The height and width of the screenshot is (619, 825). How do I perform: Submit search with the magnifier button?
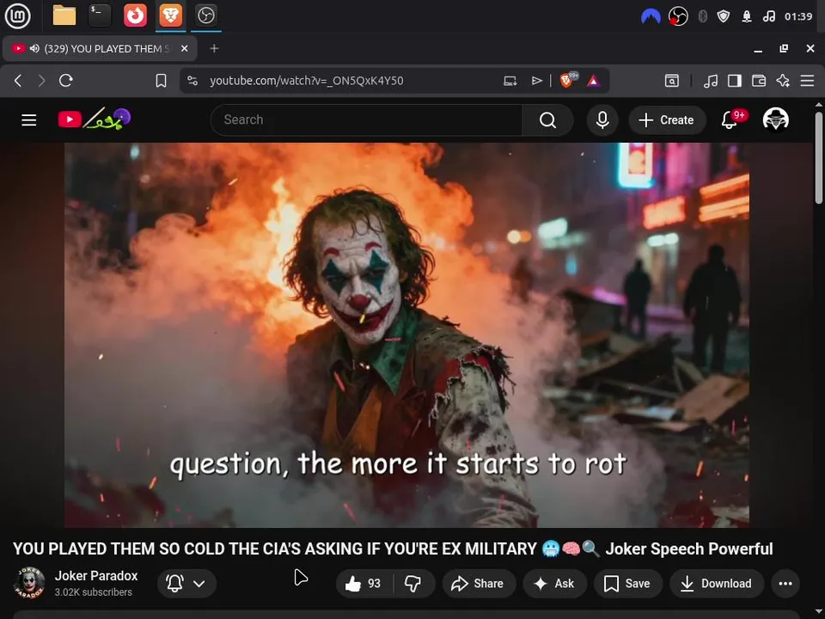547,120
